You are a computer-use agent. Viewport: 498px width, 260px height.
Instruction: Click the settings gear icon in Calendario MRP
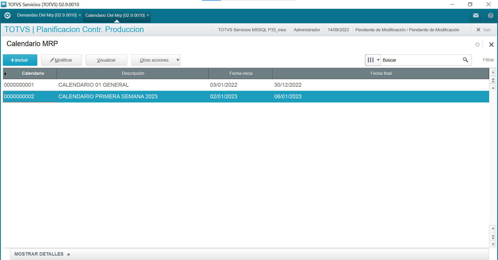(x=478, y=44)
